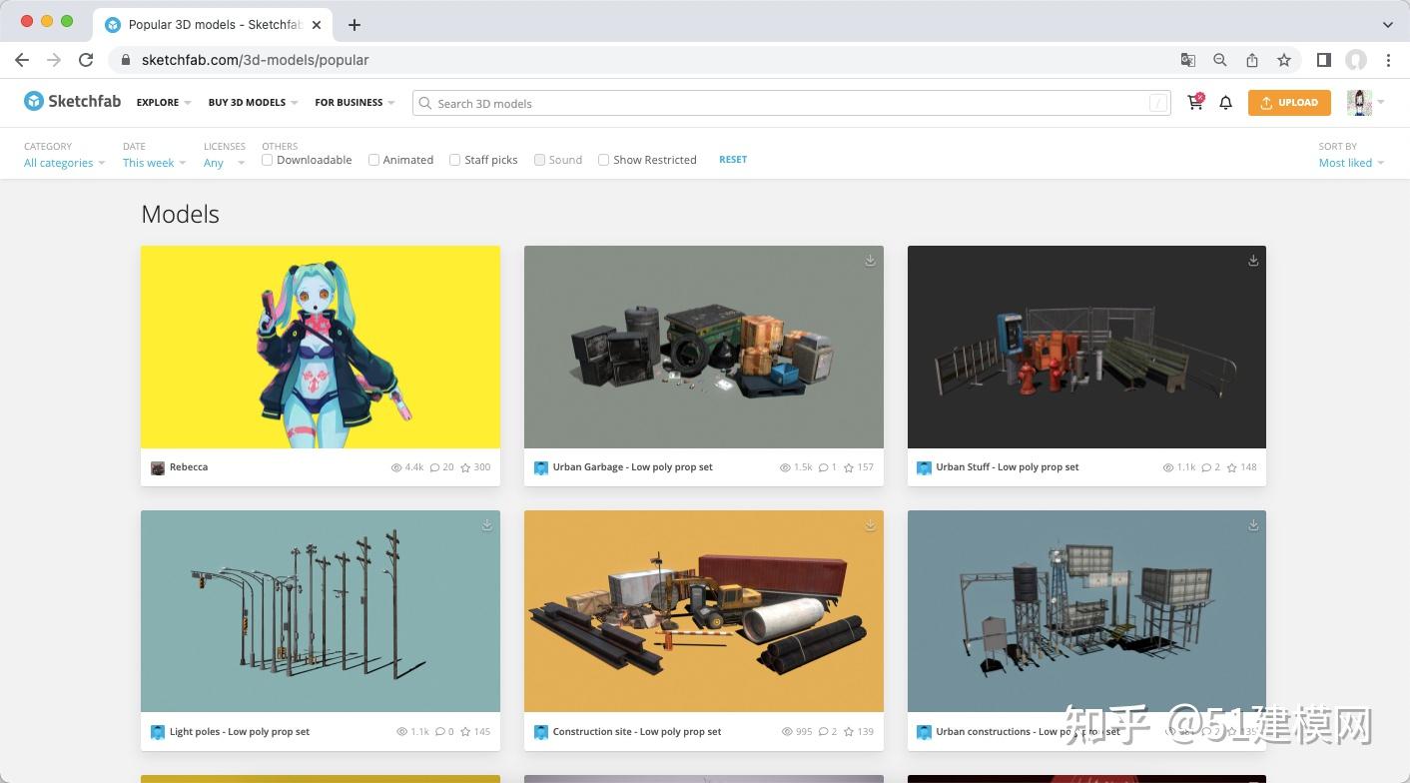1410x783 pixels.
Task: Open Urban Garbage - Low poly prop set link
Action: coord(632,467)
